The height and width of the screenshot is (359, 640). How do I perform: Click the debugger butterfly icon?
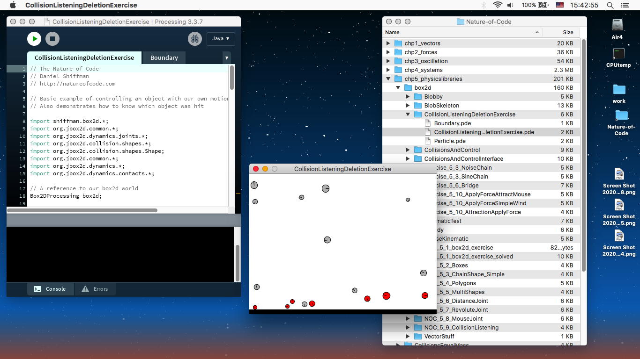point(195,39)
